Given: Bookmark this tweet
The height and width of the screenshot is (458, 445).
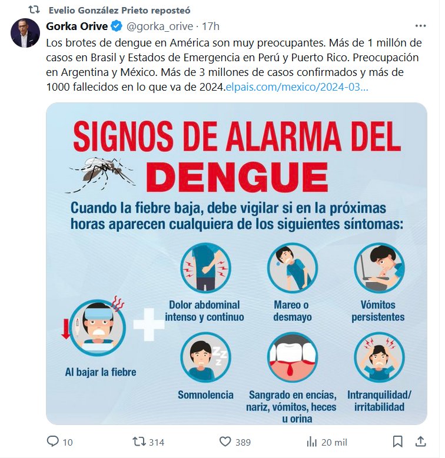Looking at the screenshot, I should 398,442.
